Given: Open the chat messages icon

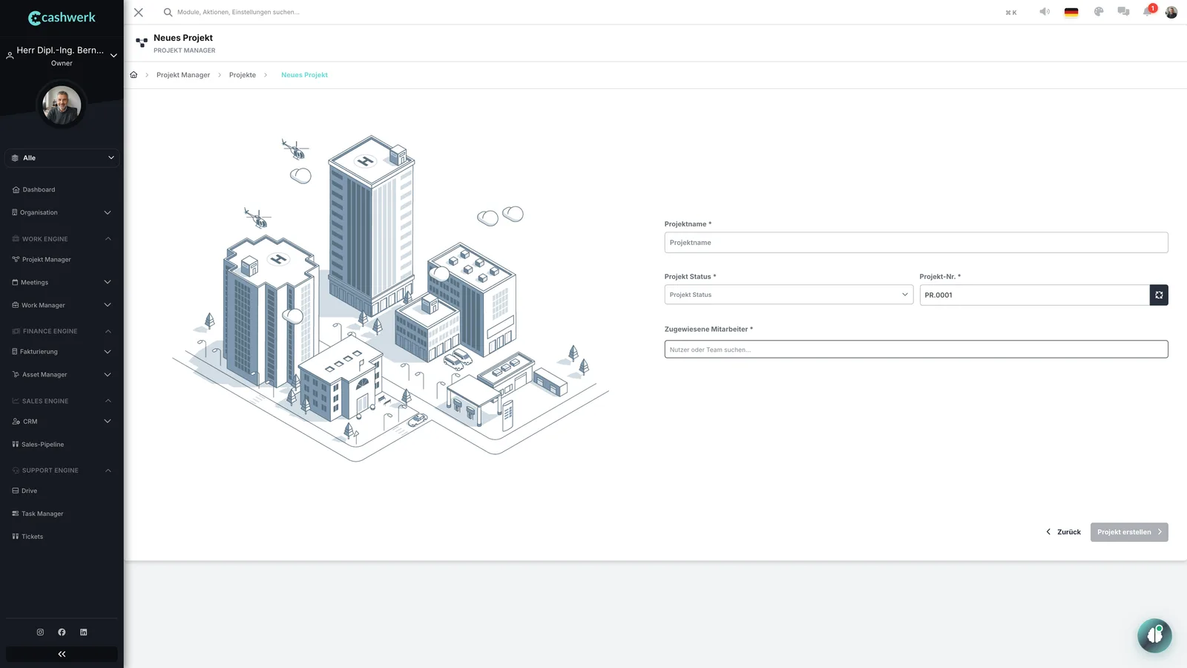Looking at the screenshot, I should (1123, 12).
